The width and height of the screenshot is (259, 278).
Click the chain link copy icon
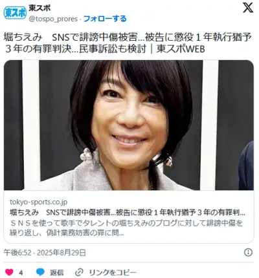pyautogui.click(x=79, y=272)
